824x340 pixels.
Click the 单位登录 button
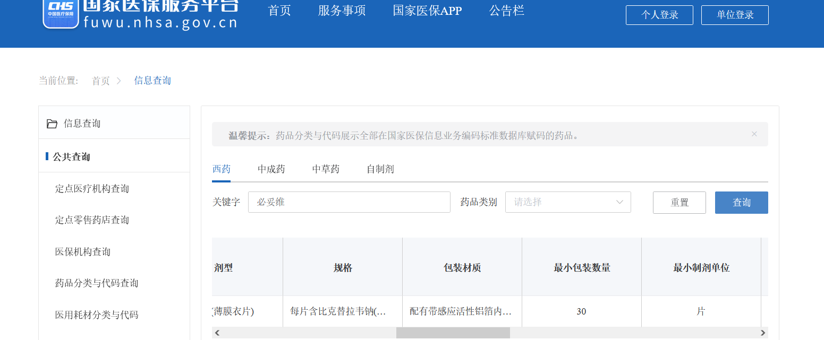tap(735, 15)
